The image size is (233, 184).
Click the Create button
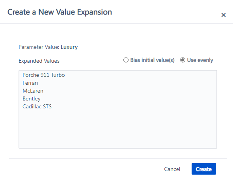point(204,169)
